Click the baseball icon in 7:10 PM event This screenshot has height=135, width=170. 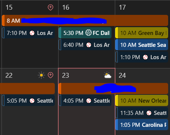pos(32,33)
